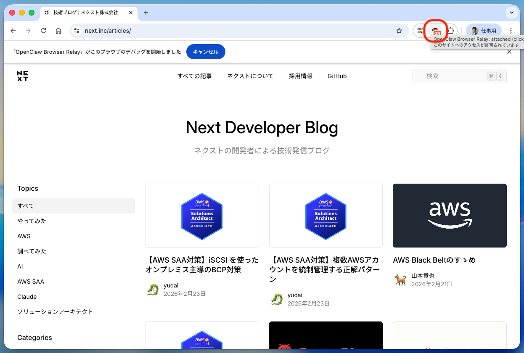Open the QR code extension icon
Image resolution: width=524 pixels, height=353 pixels.
(x=420, y=31)
